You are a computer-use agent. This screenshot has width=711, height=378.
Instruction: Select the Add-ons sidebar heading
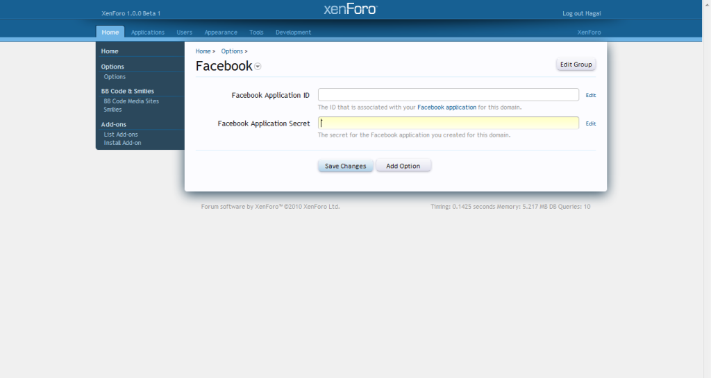click(113, 124)
